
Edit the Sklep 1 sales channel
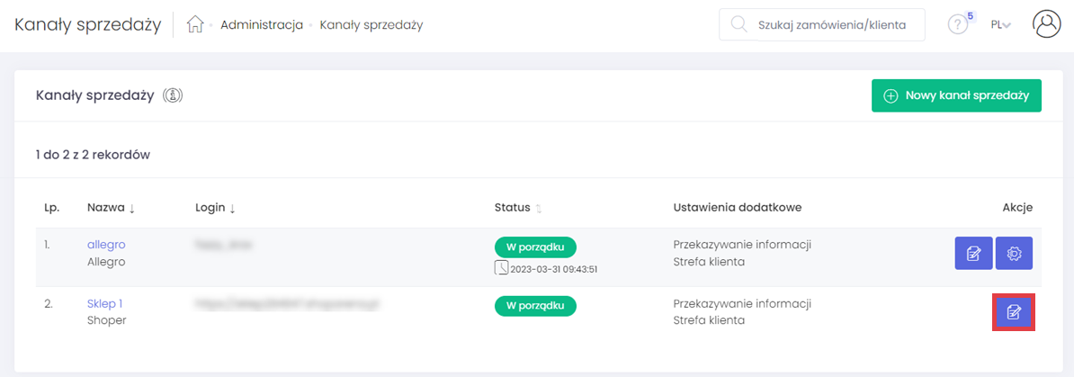click(1014, 312)
